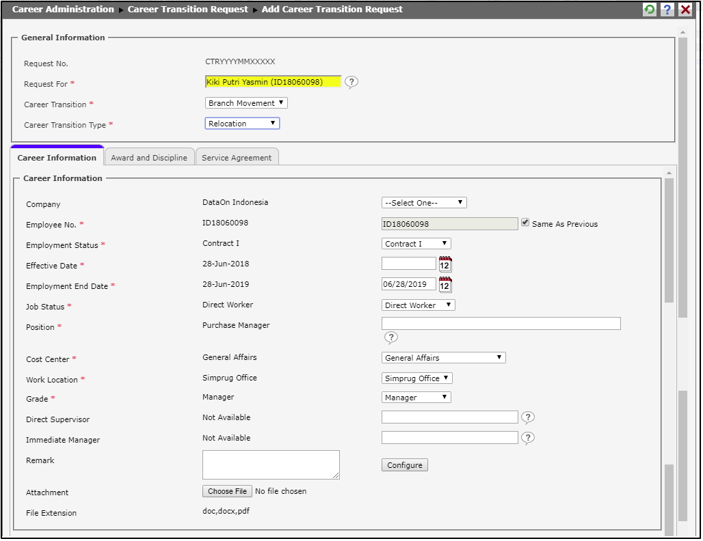Open the Employment End Date calendar picker
The width and height of the screenshot is (703, 541).
445,285
